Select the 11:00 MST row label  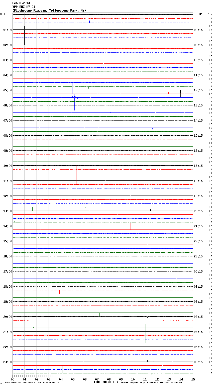click(8, 181)
